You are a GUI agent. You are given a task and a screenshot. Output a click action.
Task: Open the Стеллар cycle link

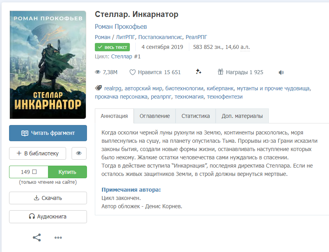[x=122, y=56]
